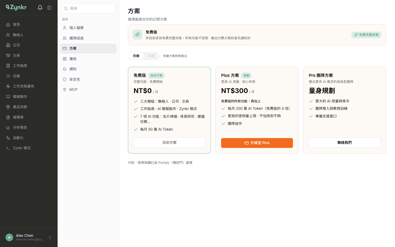Open the 產品目錄 box icon
The image size is (395, 247).
tap(8, 107)
